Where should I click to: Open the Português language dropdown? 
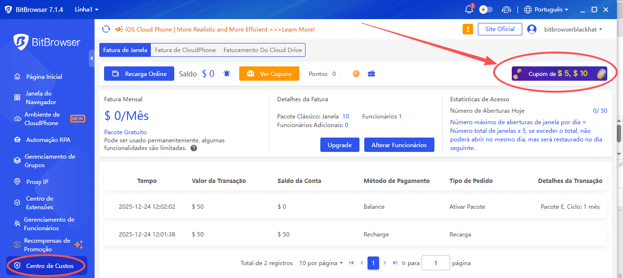pos(546,10)
